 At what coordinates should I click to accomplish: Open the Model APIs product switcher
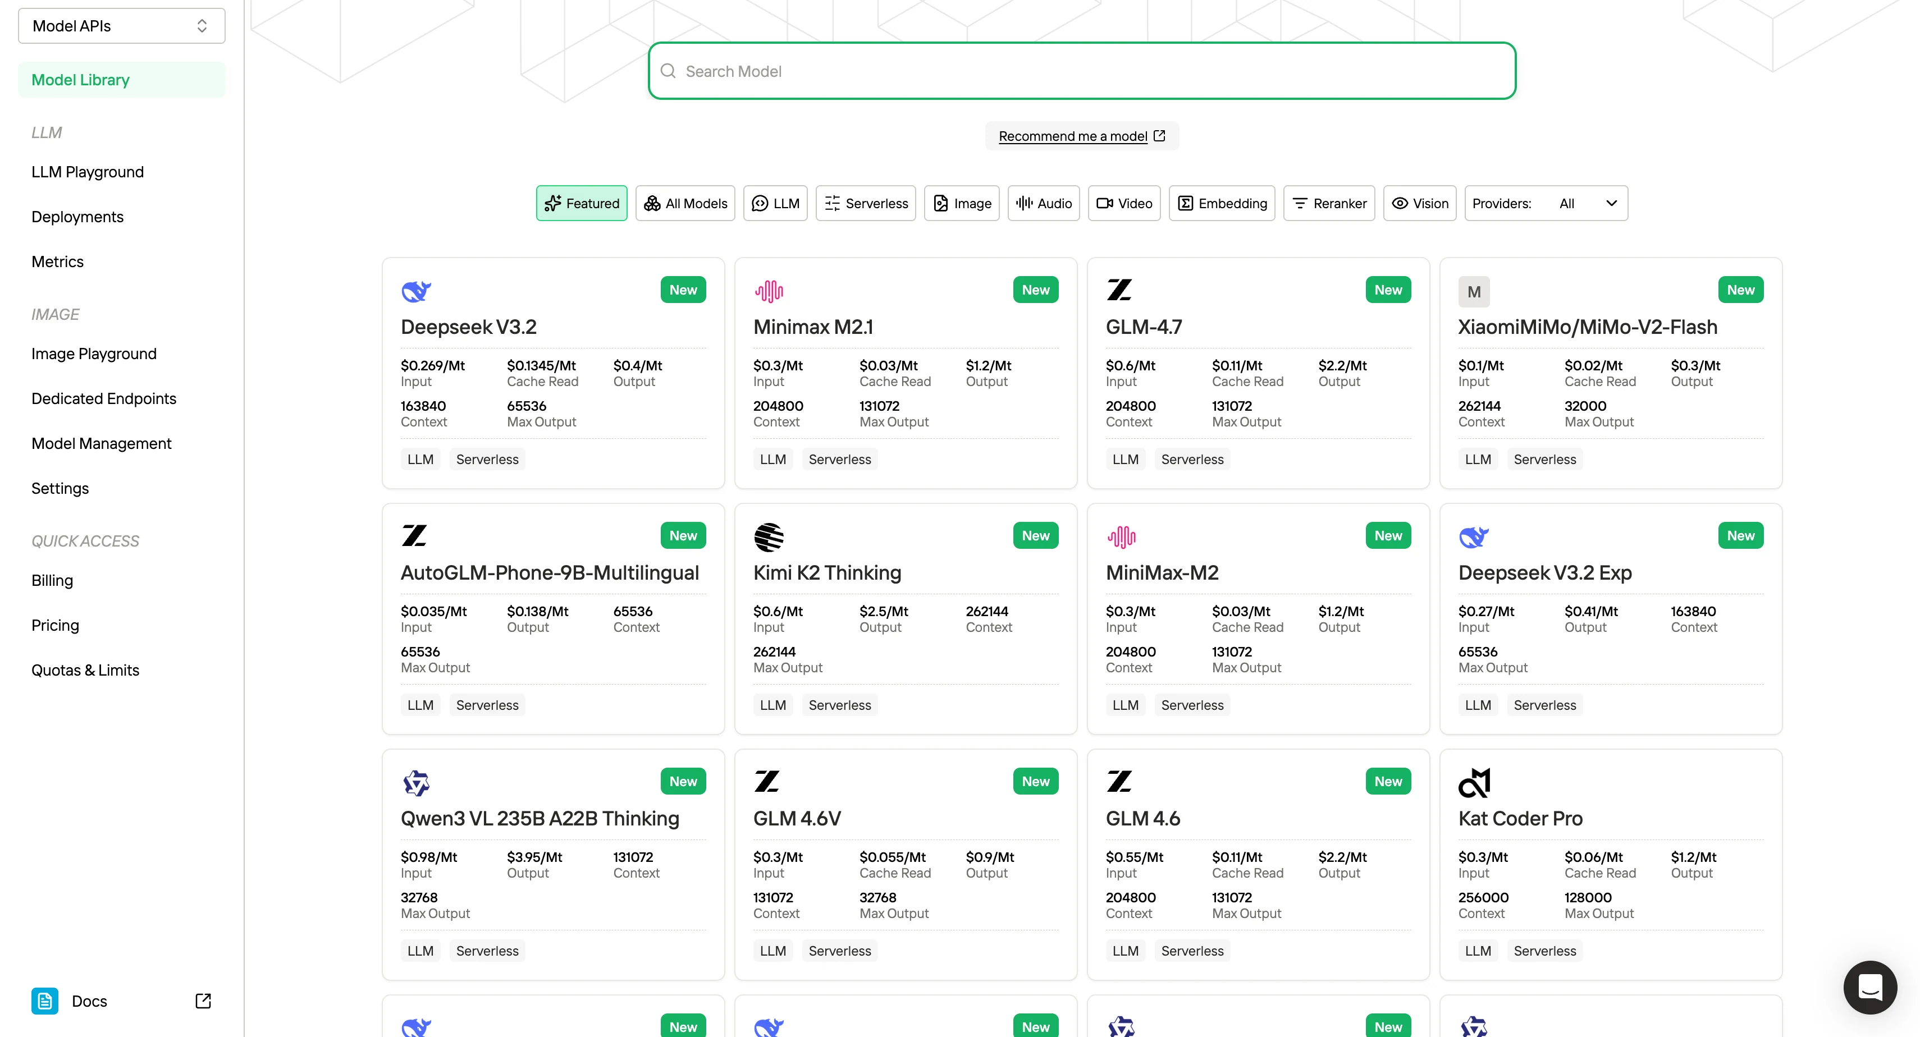[x=121, y=26]
